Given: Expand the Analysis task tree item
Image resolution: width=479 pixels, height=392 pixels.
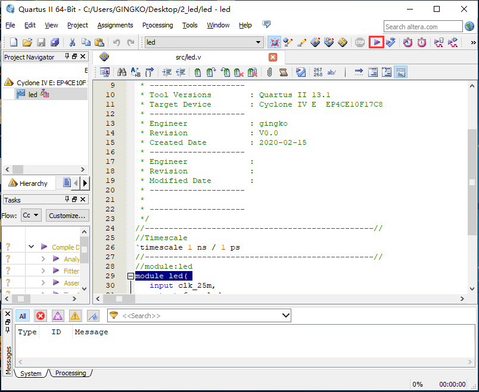Looking at the screenshot, I should tap(43, 259).
